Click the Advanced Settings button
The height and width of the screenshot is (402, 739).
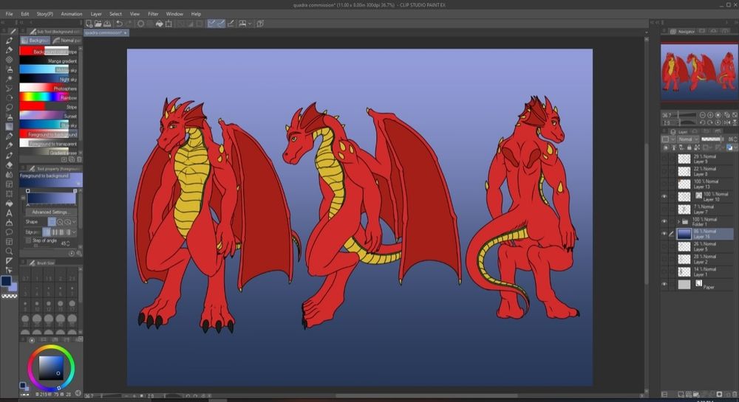pos(51,212)
